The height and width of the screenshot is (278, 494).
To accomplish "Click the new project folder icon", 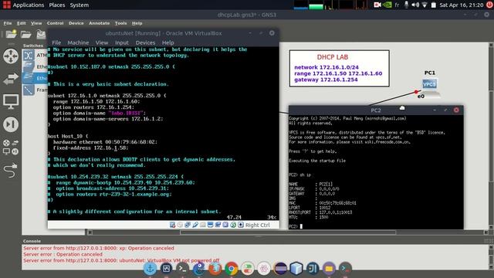I will [12, 34].
